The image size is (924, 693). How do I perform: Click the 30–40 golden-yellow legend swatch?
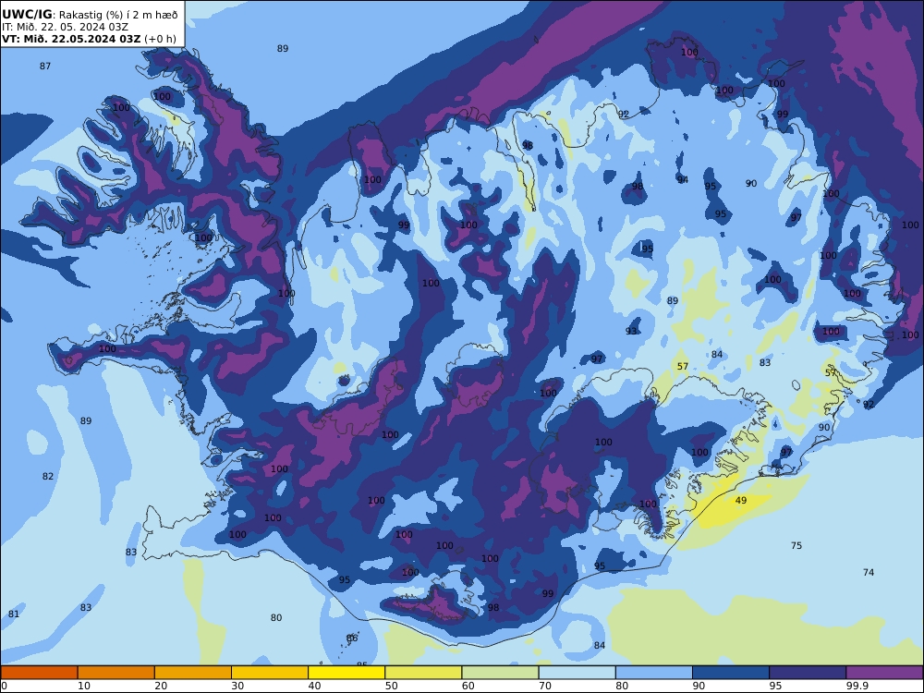point(270,673)
